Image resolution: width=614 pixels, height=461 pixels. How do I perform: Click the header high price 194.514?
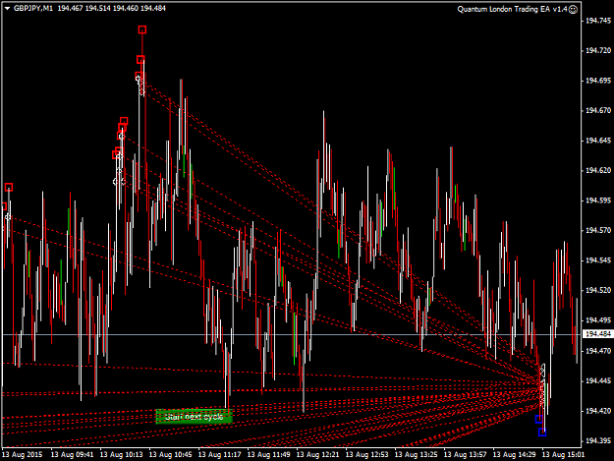pyautogui.click(x=98, y=8)
